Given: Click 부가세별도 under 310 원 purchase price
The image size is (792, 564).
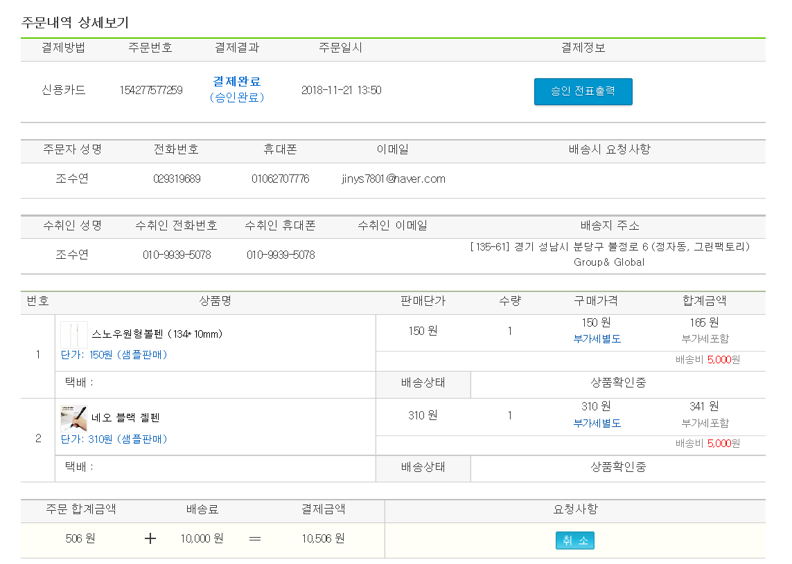Looking at the screenshot, I should [x=597, y=424].
